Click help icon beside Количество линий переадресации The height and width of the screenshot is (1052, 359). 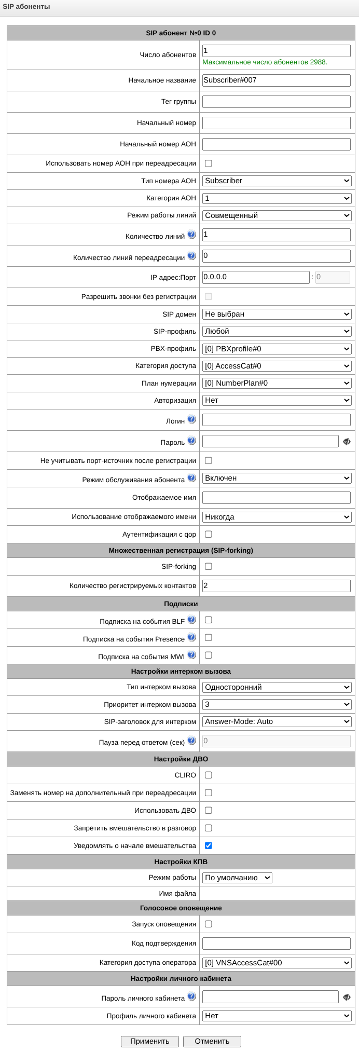tap(192, 256)
